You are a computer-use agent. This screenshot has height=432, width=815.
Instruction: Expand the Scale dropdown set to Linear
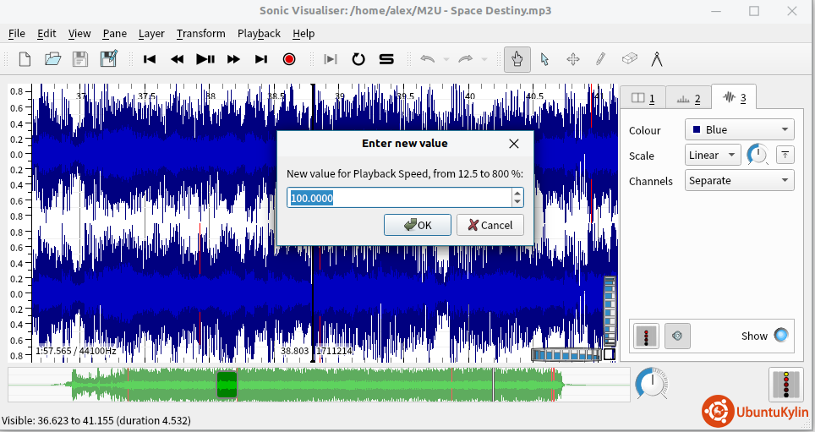(712, 155)
